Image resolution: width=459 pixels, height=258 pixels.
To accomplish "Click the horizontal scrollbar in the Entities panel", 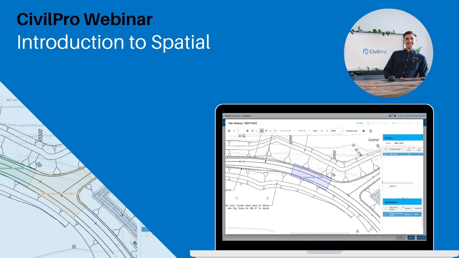I will tap(398, 183).
